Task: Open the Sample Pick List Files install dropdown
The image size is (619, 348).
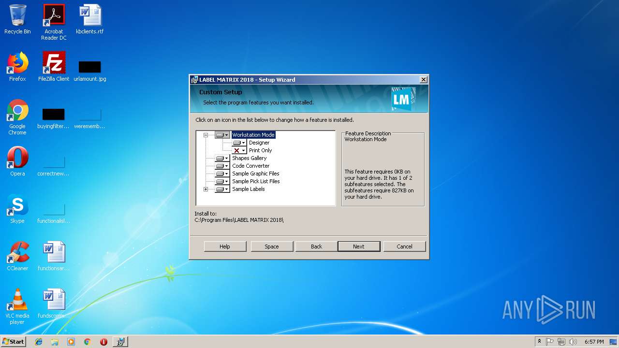Action: click(x=222, y=182)
